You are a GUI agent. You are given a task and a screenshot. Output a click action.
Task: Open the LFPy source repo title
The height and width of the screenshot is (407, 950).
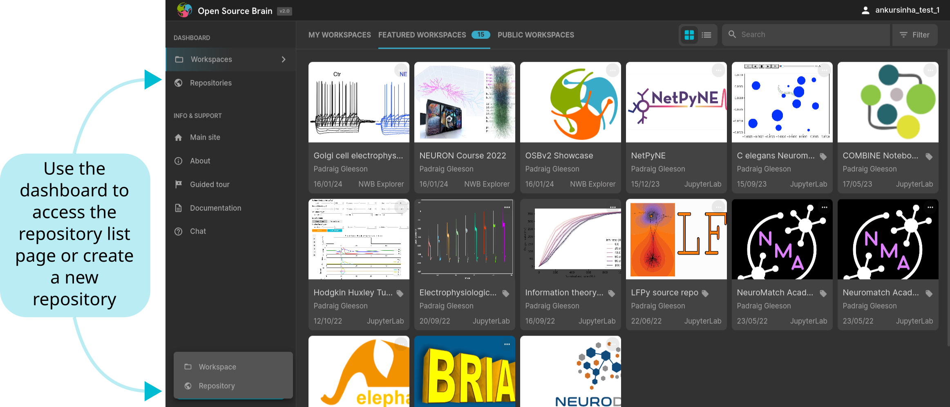664,293
